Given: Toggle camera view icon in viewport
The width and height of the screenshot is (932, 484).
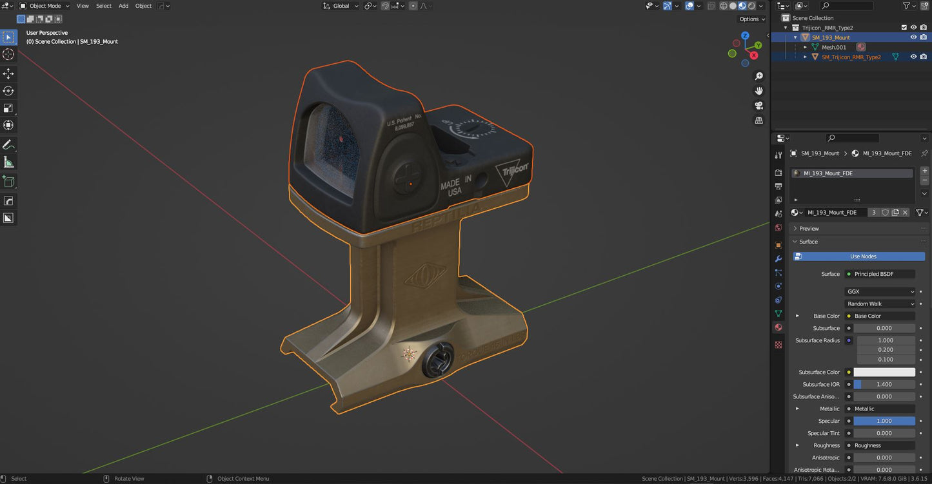Looking at the screenshot, I should pyautogui.click(x=758, y=105).
